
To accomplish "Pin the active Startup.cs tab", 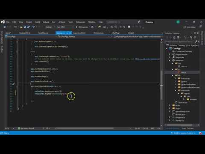I will [x=67, y=33].
